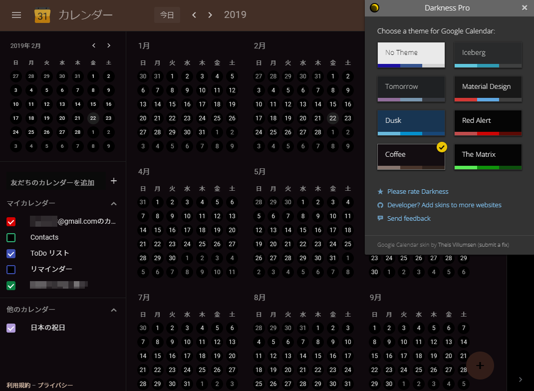The height and width of the screenshot is (391, 534).
Task: Click the 今日 button
Action: 167,15
